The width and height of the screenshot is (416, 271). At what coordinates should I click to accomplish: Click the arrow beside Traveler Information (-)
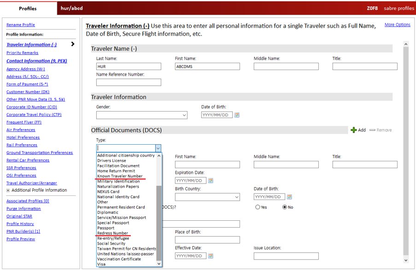click(x=73, y=44)
